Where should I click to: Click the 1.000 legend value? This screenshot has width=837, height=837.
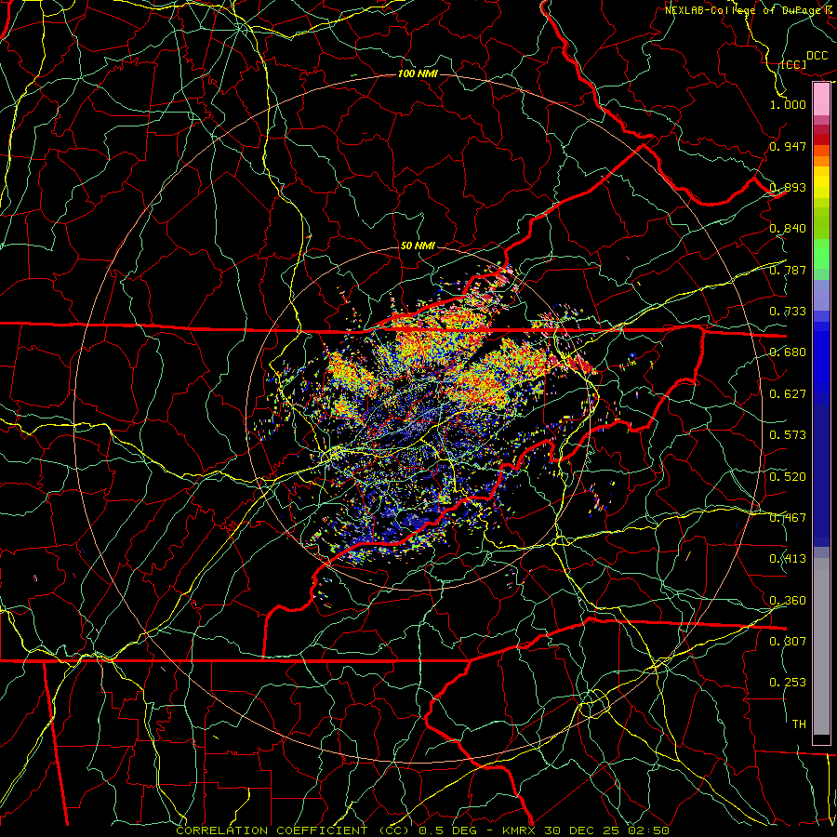pyautogui.click(x=788, y=104)
